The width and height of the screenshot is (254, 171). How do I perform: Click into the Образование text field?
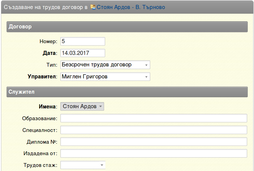(x=153, y=118)
